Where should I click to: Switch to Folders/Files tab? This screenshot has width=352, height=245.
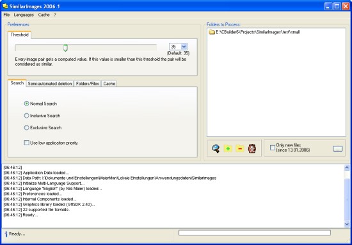click(88, 83)
